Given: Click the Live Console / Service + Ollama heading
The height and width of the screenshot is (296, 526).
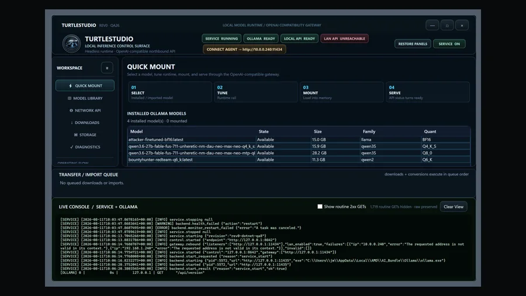Looking at the screenshot, I should (98, 206).
